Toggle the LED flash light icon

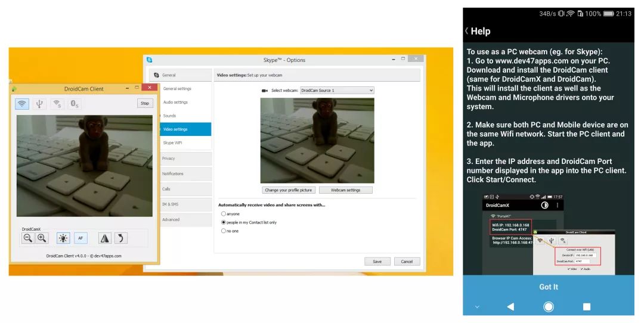(x=63, y=238)
